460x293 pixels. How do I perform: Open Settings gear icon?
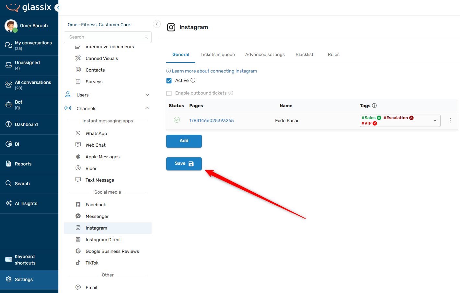pyautogui.click(x=8, y=279)
